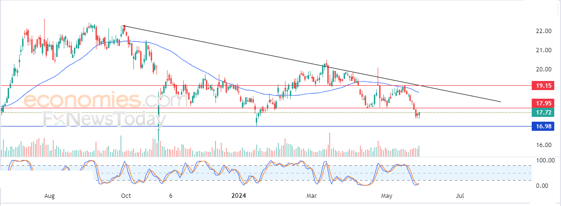Select the blue 16.98 support price label
Screen dimensions: 561x206
tap(543, 126)
